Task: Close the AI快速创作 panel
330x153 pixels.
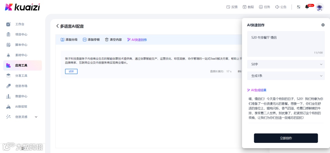Action: (323, 25)
